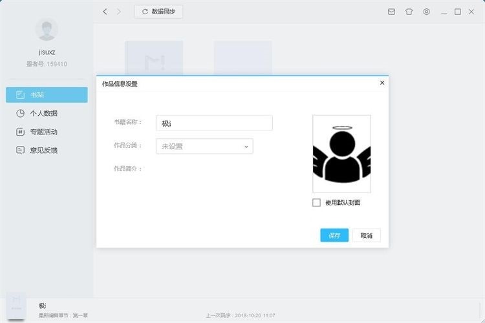Close the 作品信息设置 dialog

pos(382,83)
